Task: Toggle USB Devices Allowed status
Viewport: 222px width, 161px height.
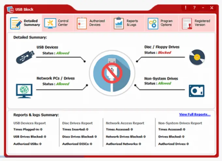Action: (x=62, y=53)
